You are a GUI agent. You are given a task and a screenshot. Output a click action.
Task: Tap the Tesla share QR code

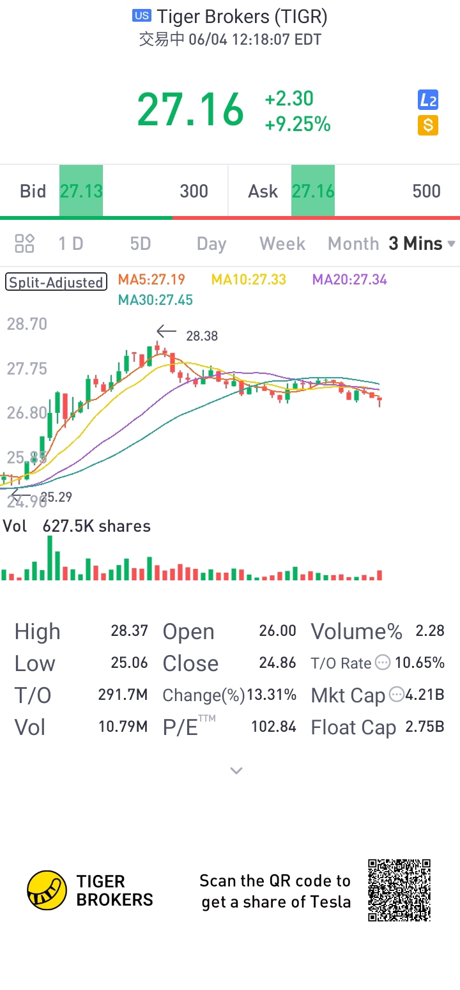coord(399,890)
